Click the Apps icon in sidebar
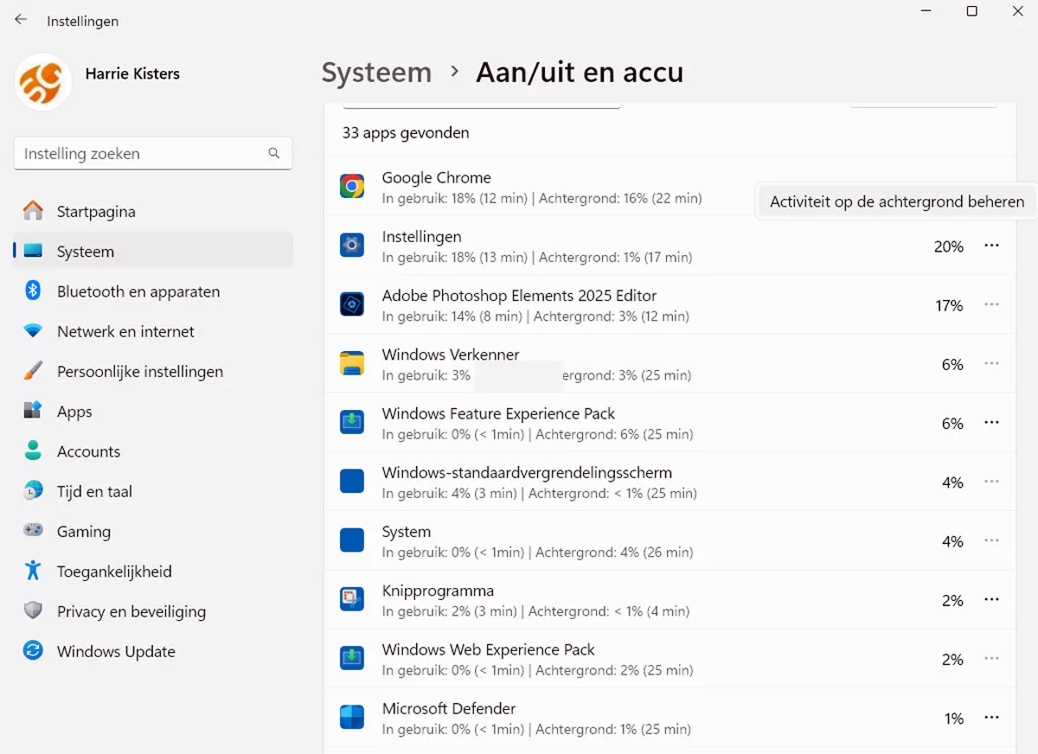 click(33, 412)
